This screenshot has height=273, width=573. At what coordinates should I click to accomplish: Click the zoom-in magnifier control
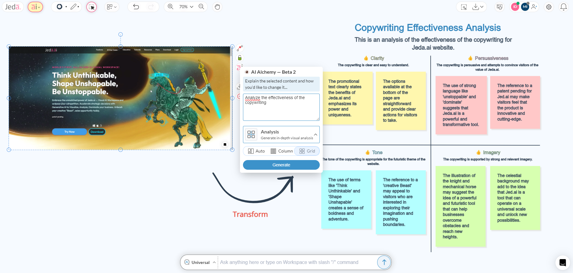click(x=171, y=6)
